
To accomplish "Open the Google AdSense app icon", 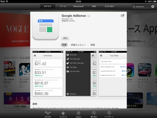I will point(45,27).
